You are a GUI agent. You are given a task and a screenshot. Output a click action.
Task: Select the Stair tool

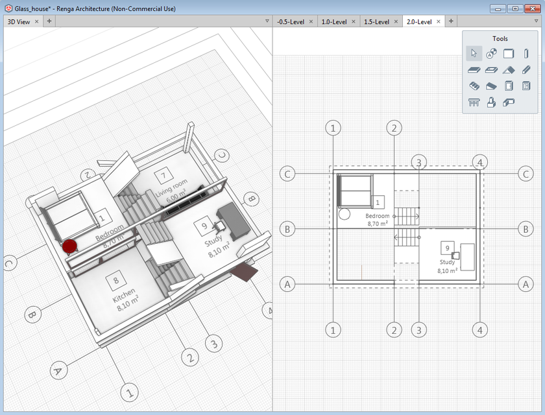coord(474,86)
